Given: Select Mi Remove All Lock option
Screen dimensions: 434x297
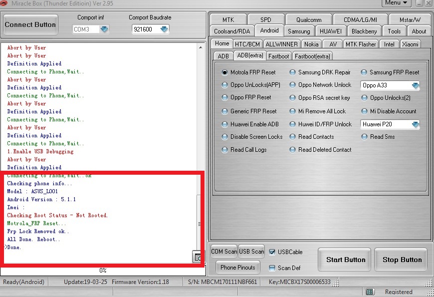Looking at the screenshot, I should pyautogui.click(x=292, y=111).
